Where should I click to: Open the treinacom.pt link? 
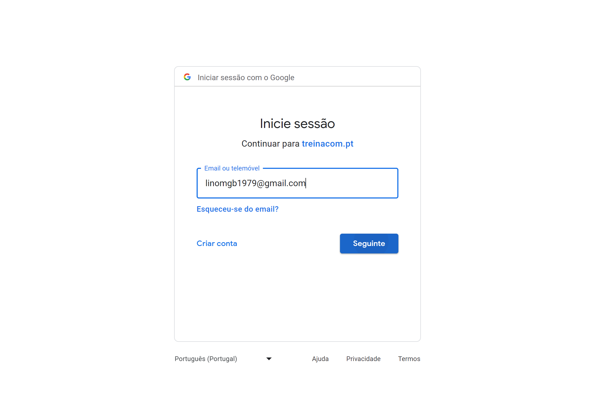(x=327, y=144)
